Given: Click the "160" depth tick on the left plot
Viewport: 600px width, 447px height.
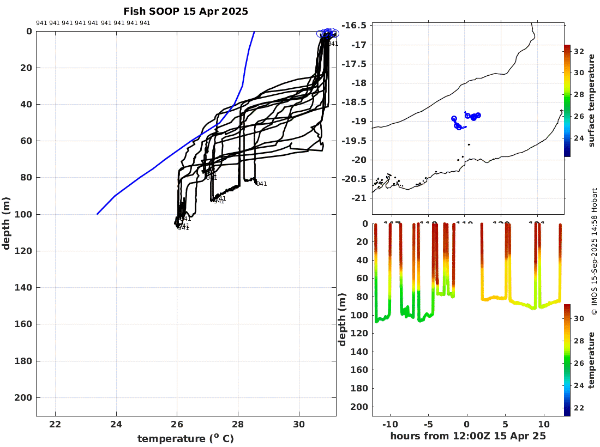Looking at the screenshot, I should tap(23, 324).
